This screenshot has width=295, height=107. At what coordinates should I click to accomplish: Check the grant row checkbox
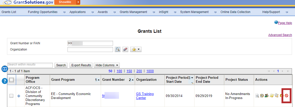tap(11, 96)
